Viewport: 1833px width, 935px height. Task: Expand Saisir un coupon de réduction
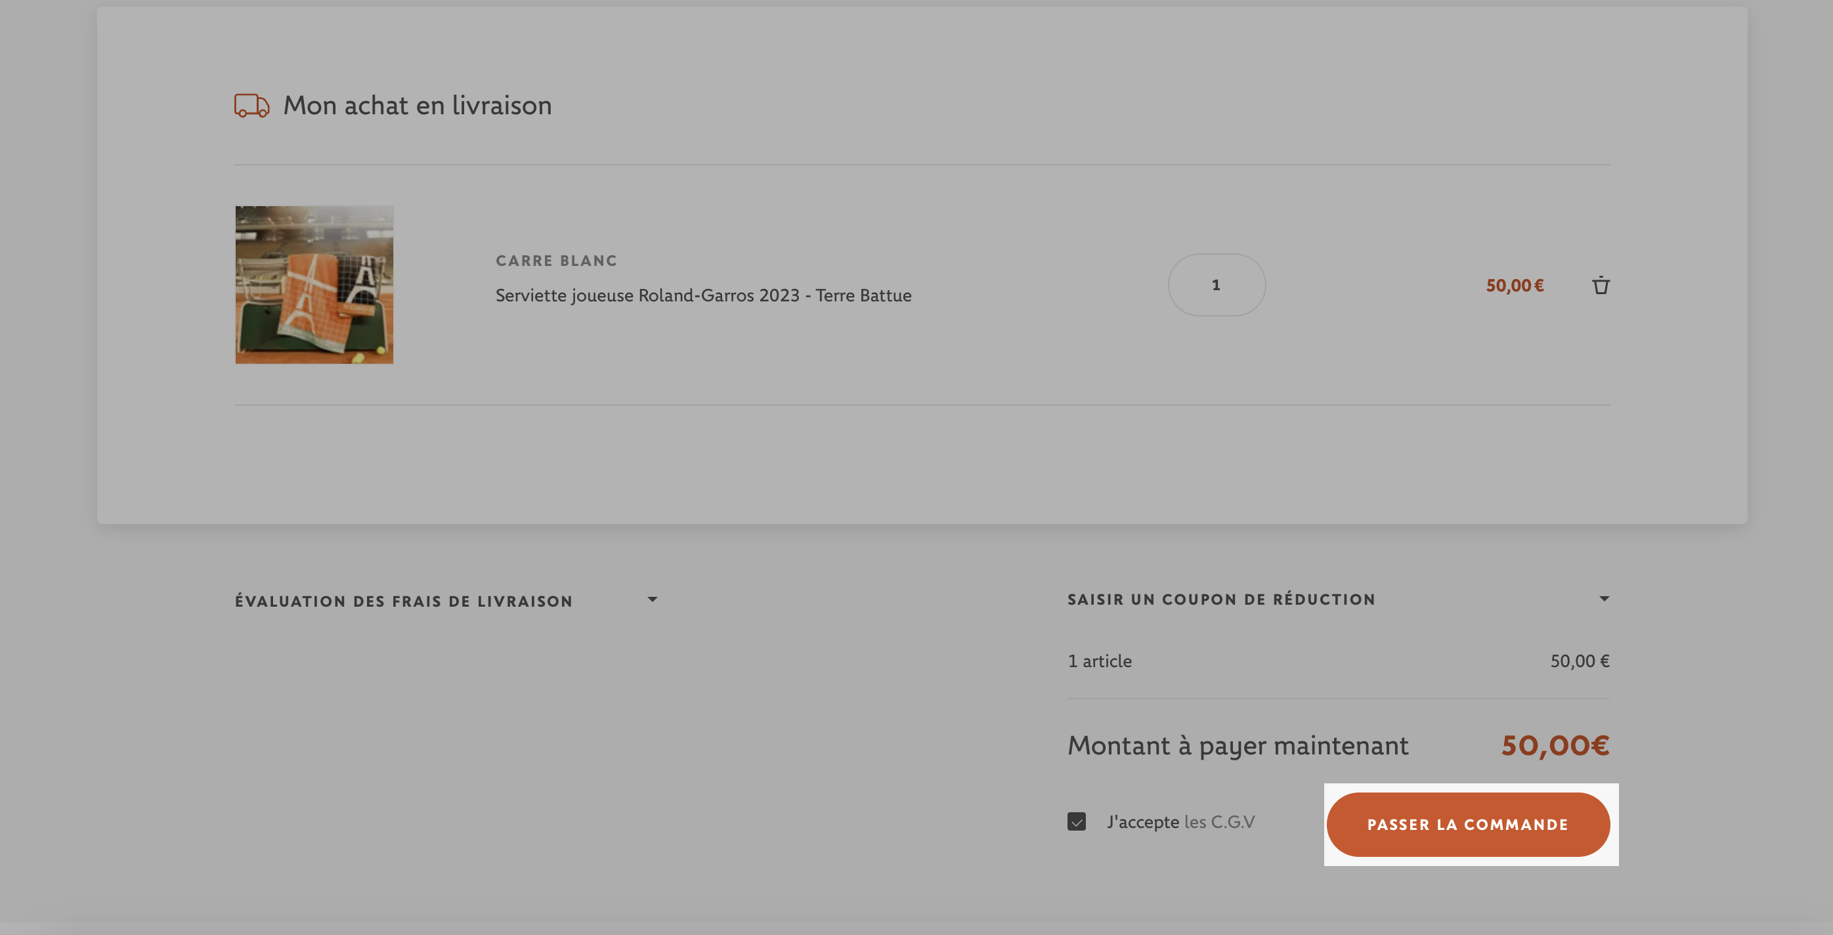[1221, 599]
